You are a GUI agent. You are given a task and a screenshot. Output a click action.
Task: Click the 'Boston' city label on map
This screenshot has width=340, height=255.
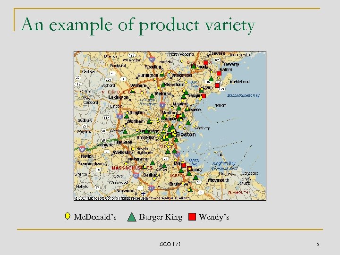point(186,135)
